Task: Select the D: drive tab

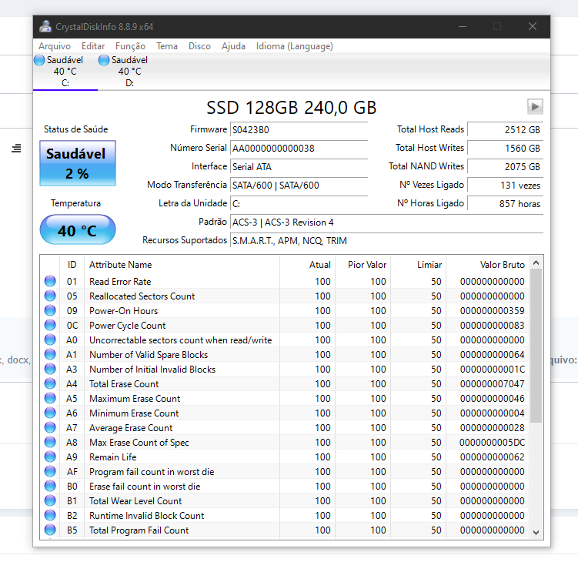Action: tap(130, 72)
